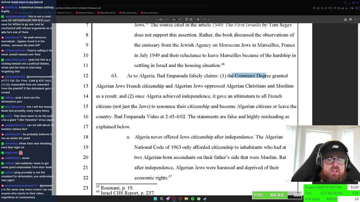Click the search icon in the browser title bar
This screenshot has height=202, width=360.
pos(345,3)
